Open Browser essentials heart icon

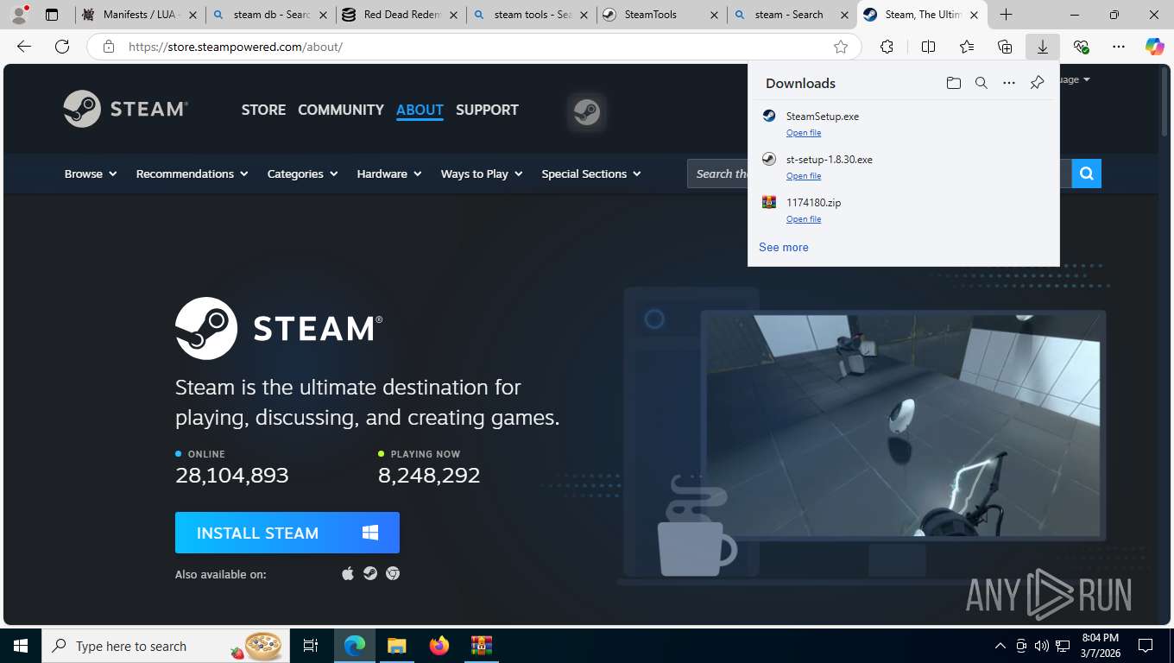click(1081, 47)
